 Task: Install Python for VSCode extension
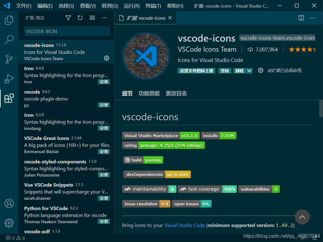point(104,221)
